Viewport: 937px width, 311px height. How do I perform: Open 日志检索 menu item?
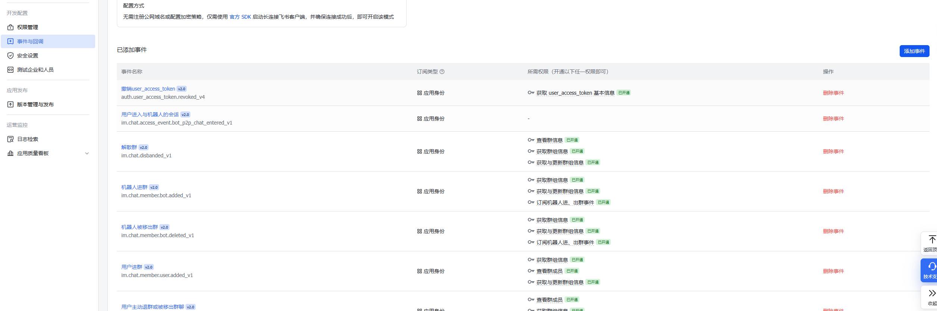(x=48, y=139)
